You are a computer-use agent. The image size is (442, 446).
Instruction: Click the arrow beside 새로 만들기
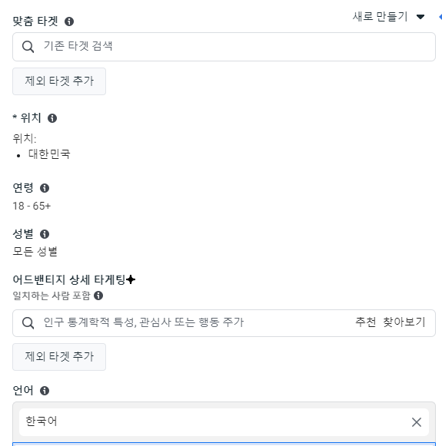pyautogui.click(x=420, y=17)
